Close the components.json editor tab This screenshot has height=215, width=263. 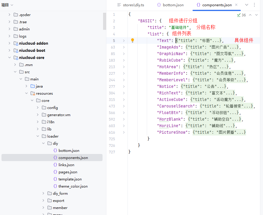coord(236,5)
